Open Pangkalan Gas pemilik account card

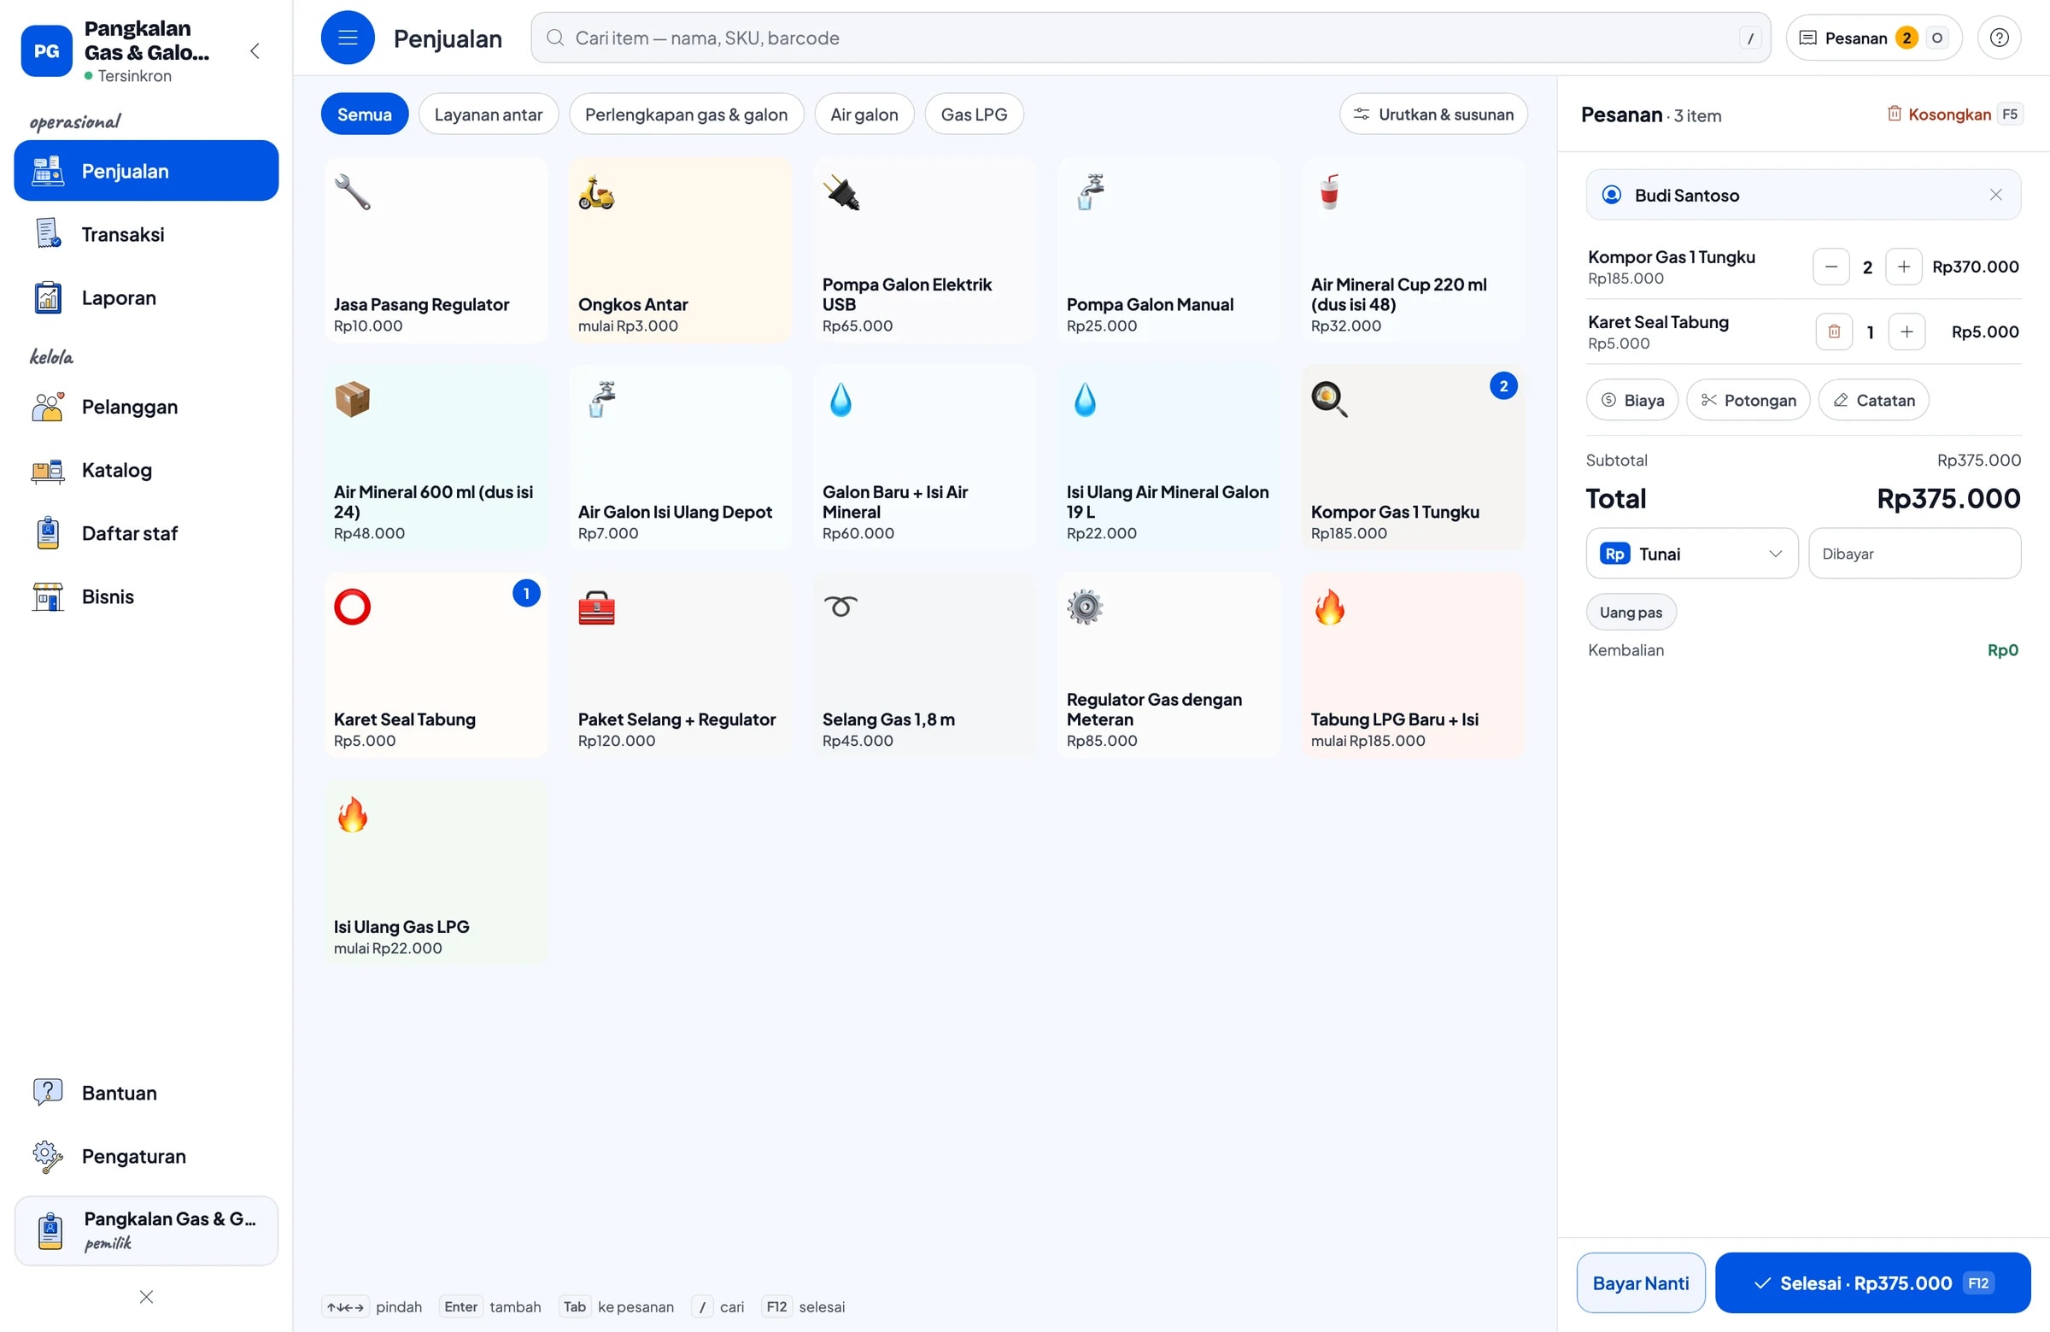pyautogui.click(x=146, y=1229)
